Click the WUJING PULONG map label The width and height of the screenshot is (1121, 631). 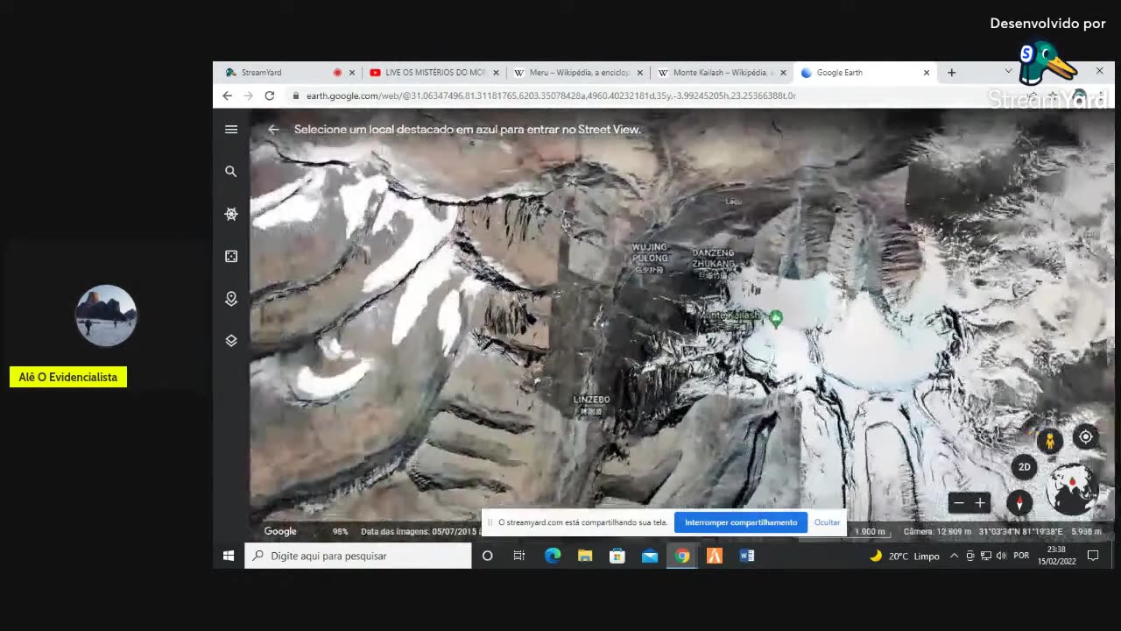pyautogui.click(x=649, y=253)
